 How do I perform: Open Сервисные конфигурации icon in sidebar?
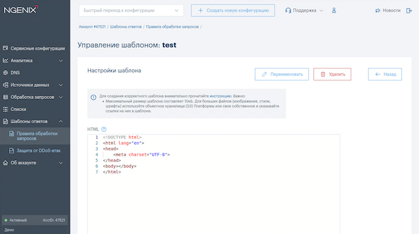click(5, 48)
